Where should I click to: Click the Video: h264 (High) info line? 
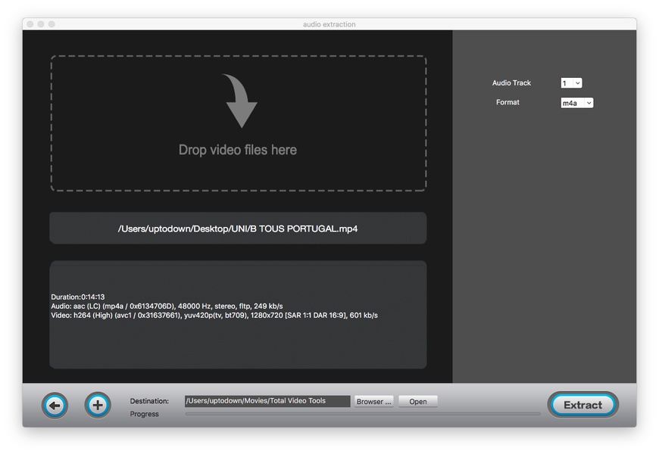(x=214, y=316)
